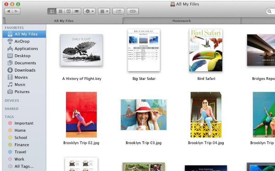Show All Tags in sidebar

[24, 166]
